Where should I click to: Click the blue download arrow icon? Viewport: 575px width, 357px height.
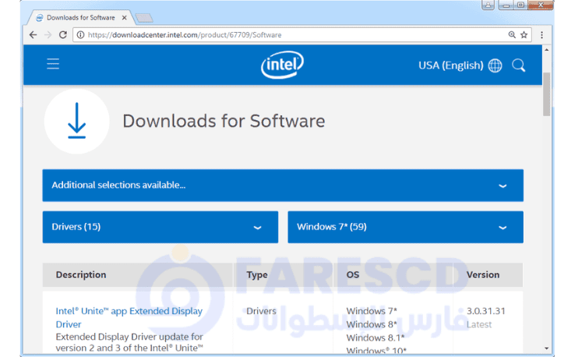76,121
